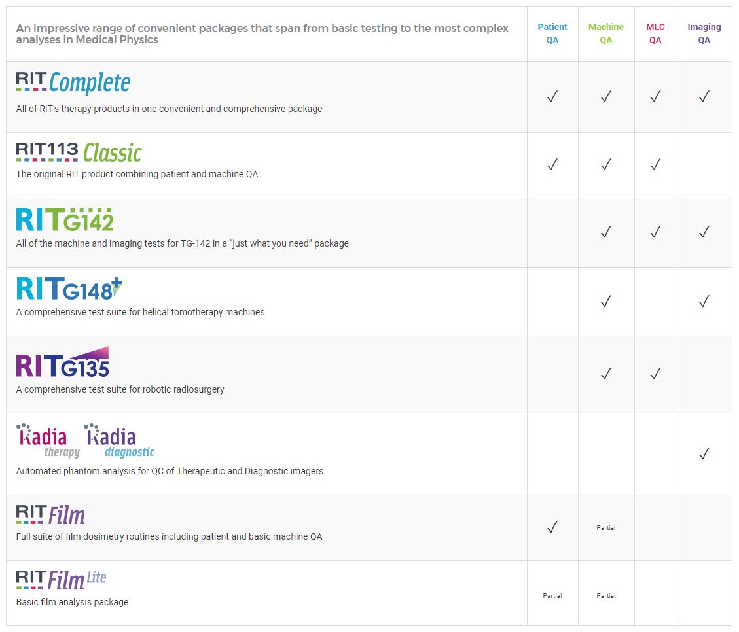Select the RIT G148+ logo
The image size is (739, 632).
click(69, 289)
